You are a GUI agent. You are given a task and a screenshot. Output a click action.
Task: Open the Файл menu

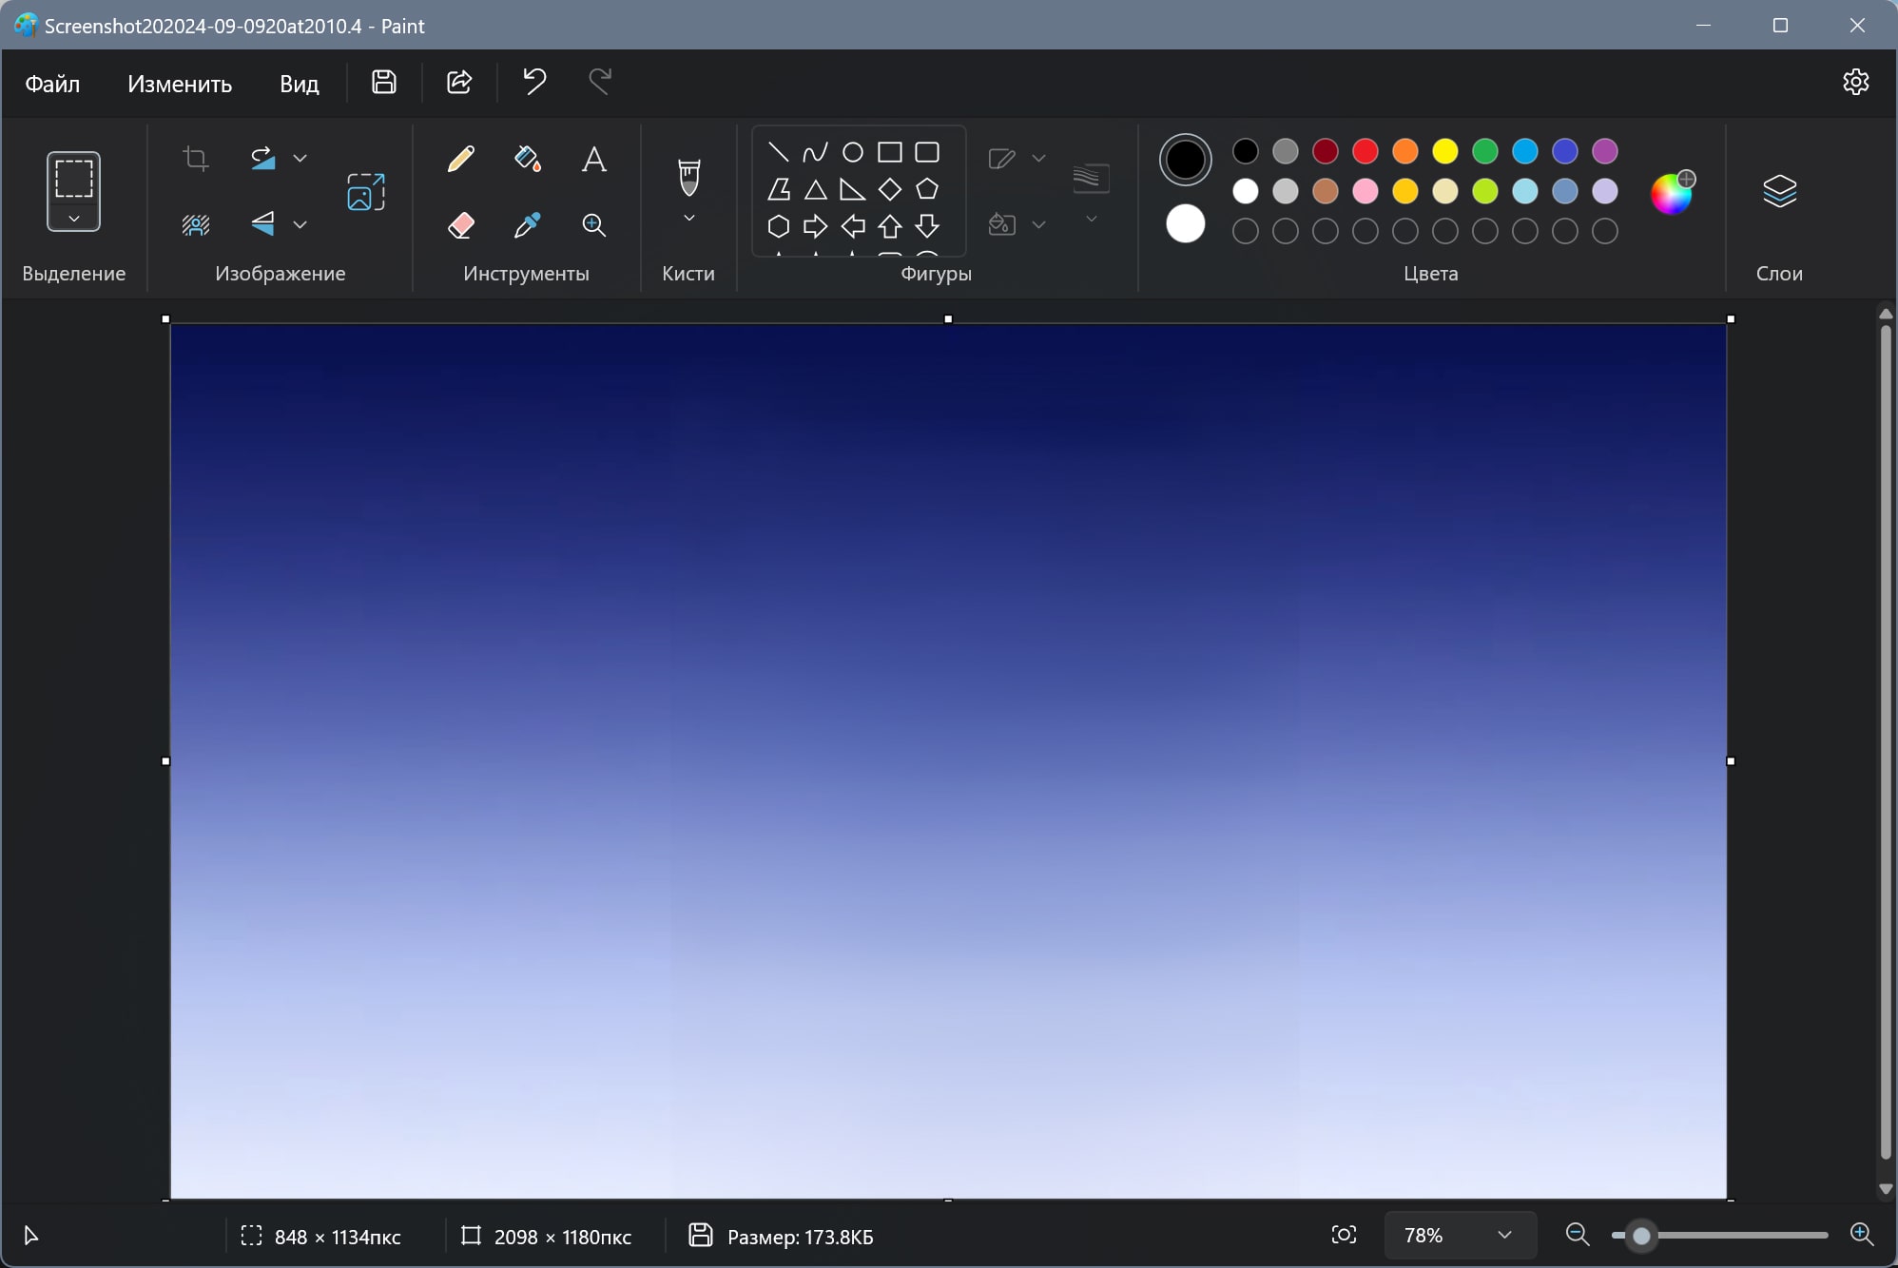(x=52, y=84)
